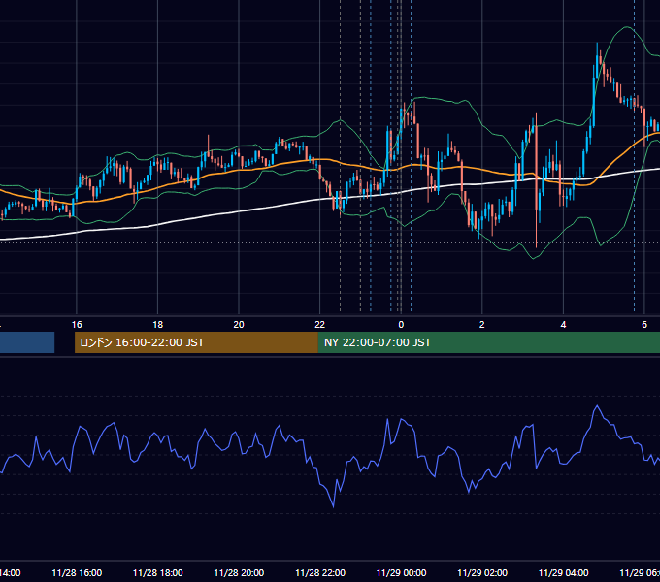The image size is (660, 582).
Task: Click the hour label 22 on time axis
Action: click(x=320, y=325)
